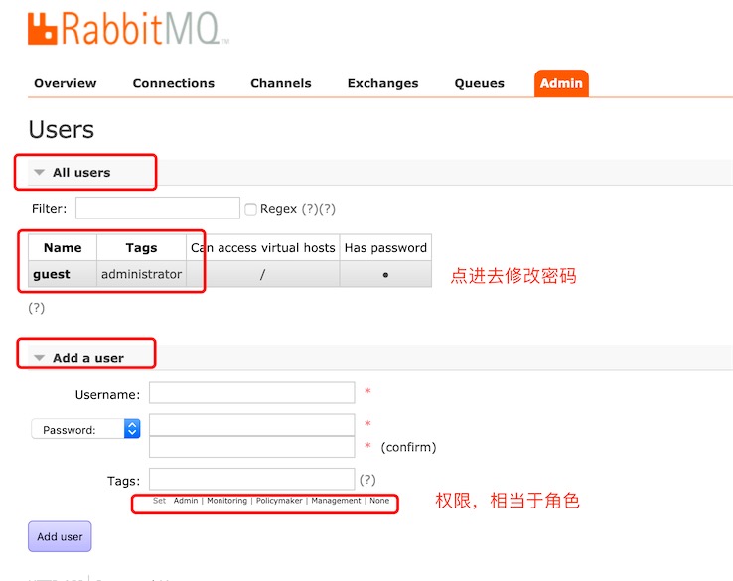Enable the Regex filter checkbox
The image size is (733, 581).
[x=250, y=209]
